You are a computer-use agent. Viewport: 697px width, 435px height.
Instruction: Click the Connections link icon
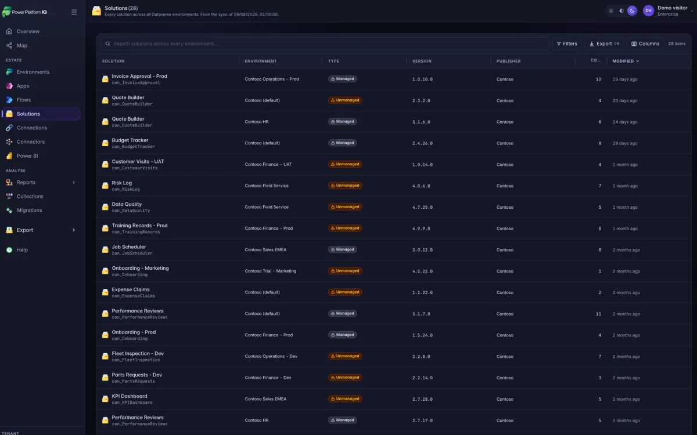click(x=9, y=128)
